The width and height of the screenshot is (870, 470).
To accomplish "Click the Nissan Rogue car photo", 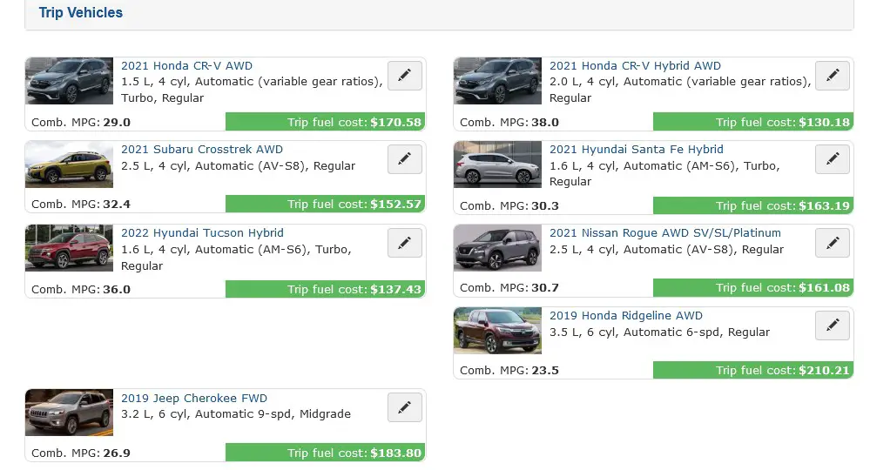I will pyautogui.click(x=497, y=248).
